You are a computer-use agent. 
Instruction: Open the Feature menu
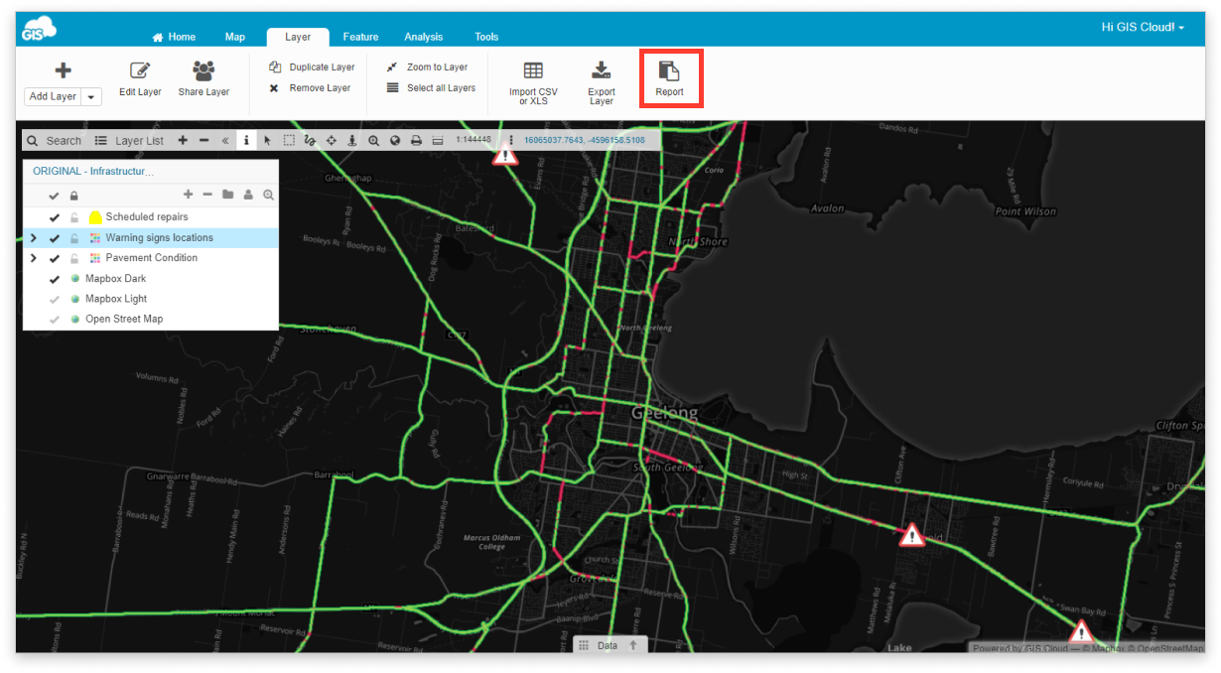coord(360,37)
